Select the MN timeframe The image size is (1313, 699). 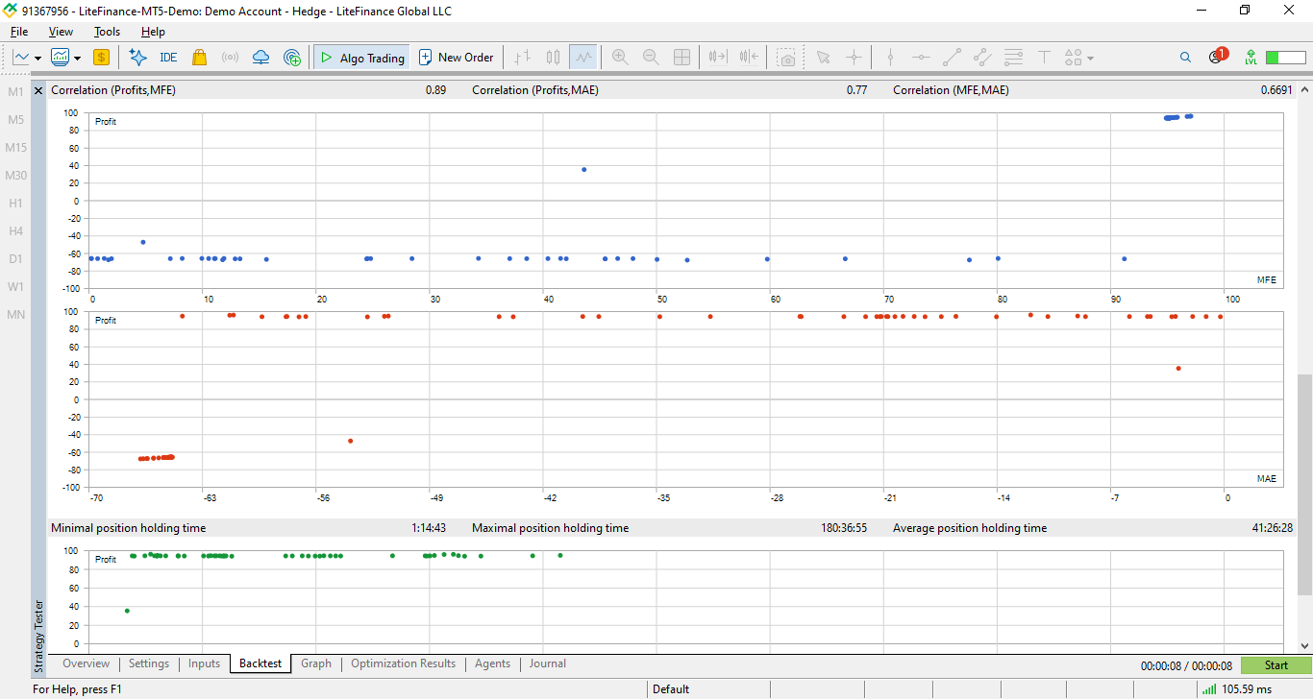(15, 315)
